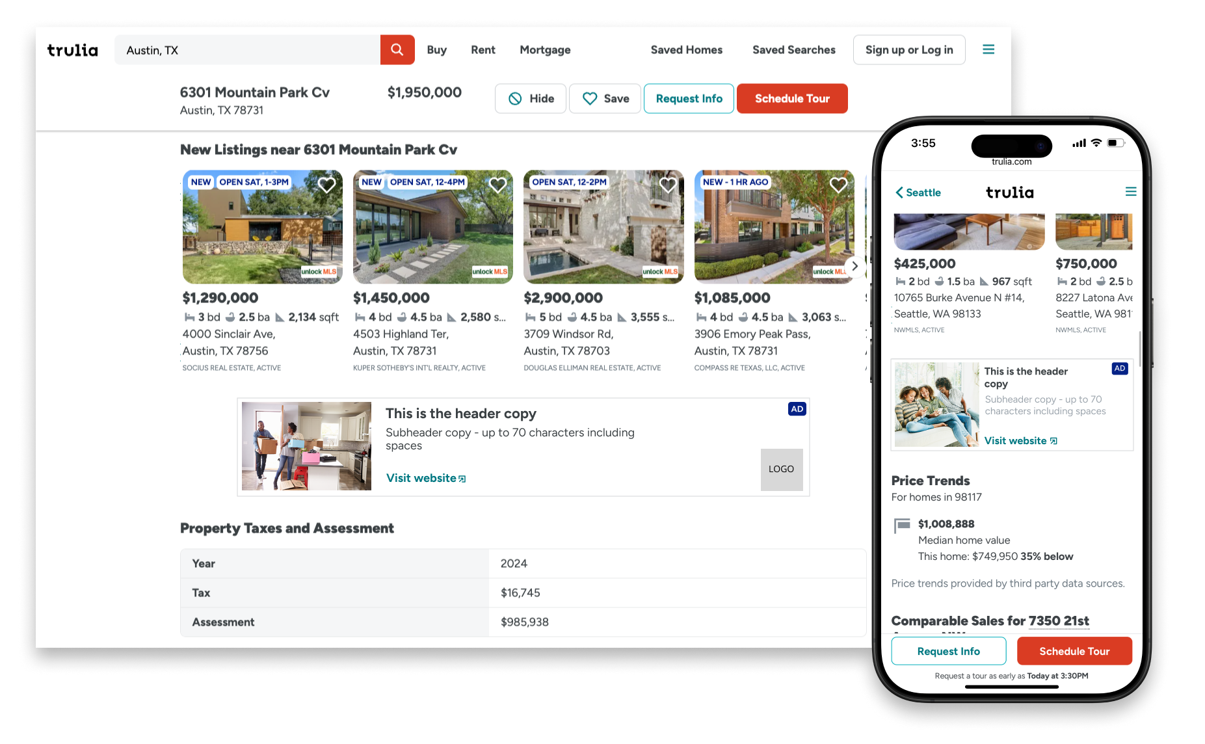Click the LOGO placeholder in the ad

click(781, 469)
